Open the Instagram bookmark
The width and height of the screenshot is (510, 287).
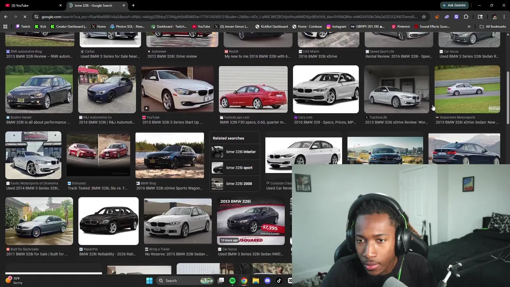coord(336,27)
